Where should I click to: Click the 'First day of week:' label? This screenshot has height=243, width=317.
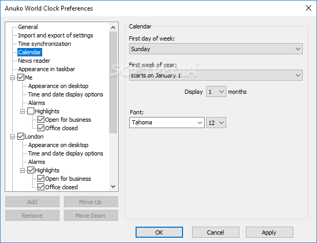tap(151, 38)
